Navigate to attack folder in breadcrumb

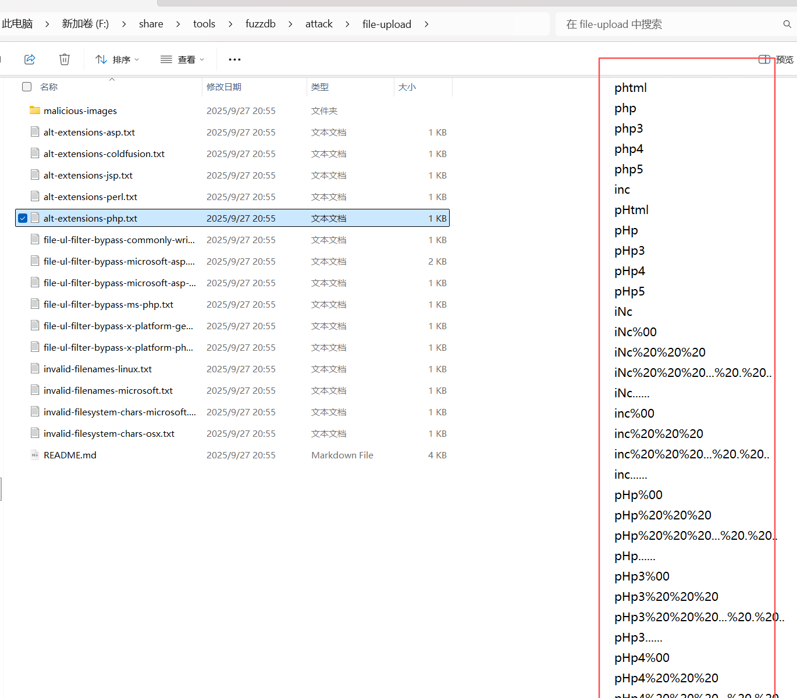point(319,24)
